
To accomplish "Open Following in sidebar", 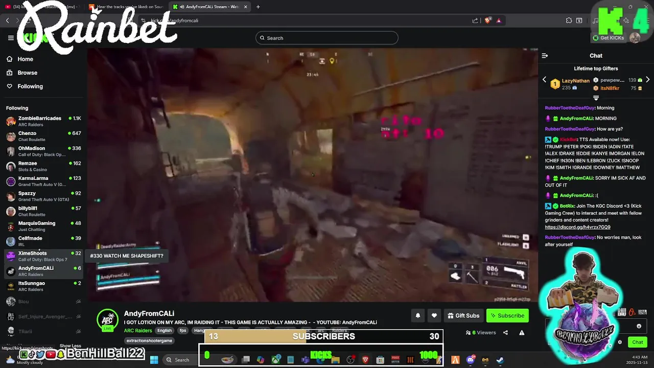I will [30, 86].
